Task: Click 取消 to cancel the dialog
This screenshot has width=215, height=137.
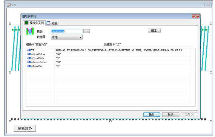Action: [170, 115]
